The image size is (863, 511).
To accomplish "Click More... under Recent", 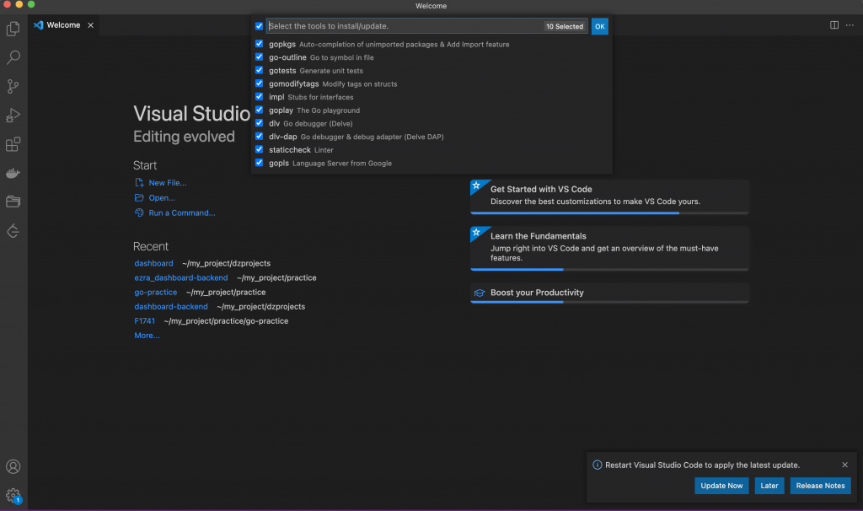I will pyautogui.click(x=147, y=336).
